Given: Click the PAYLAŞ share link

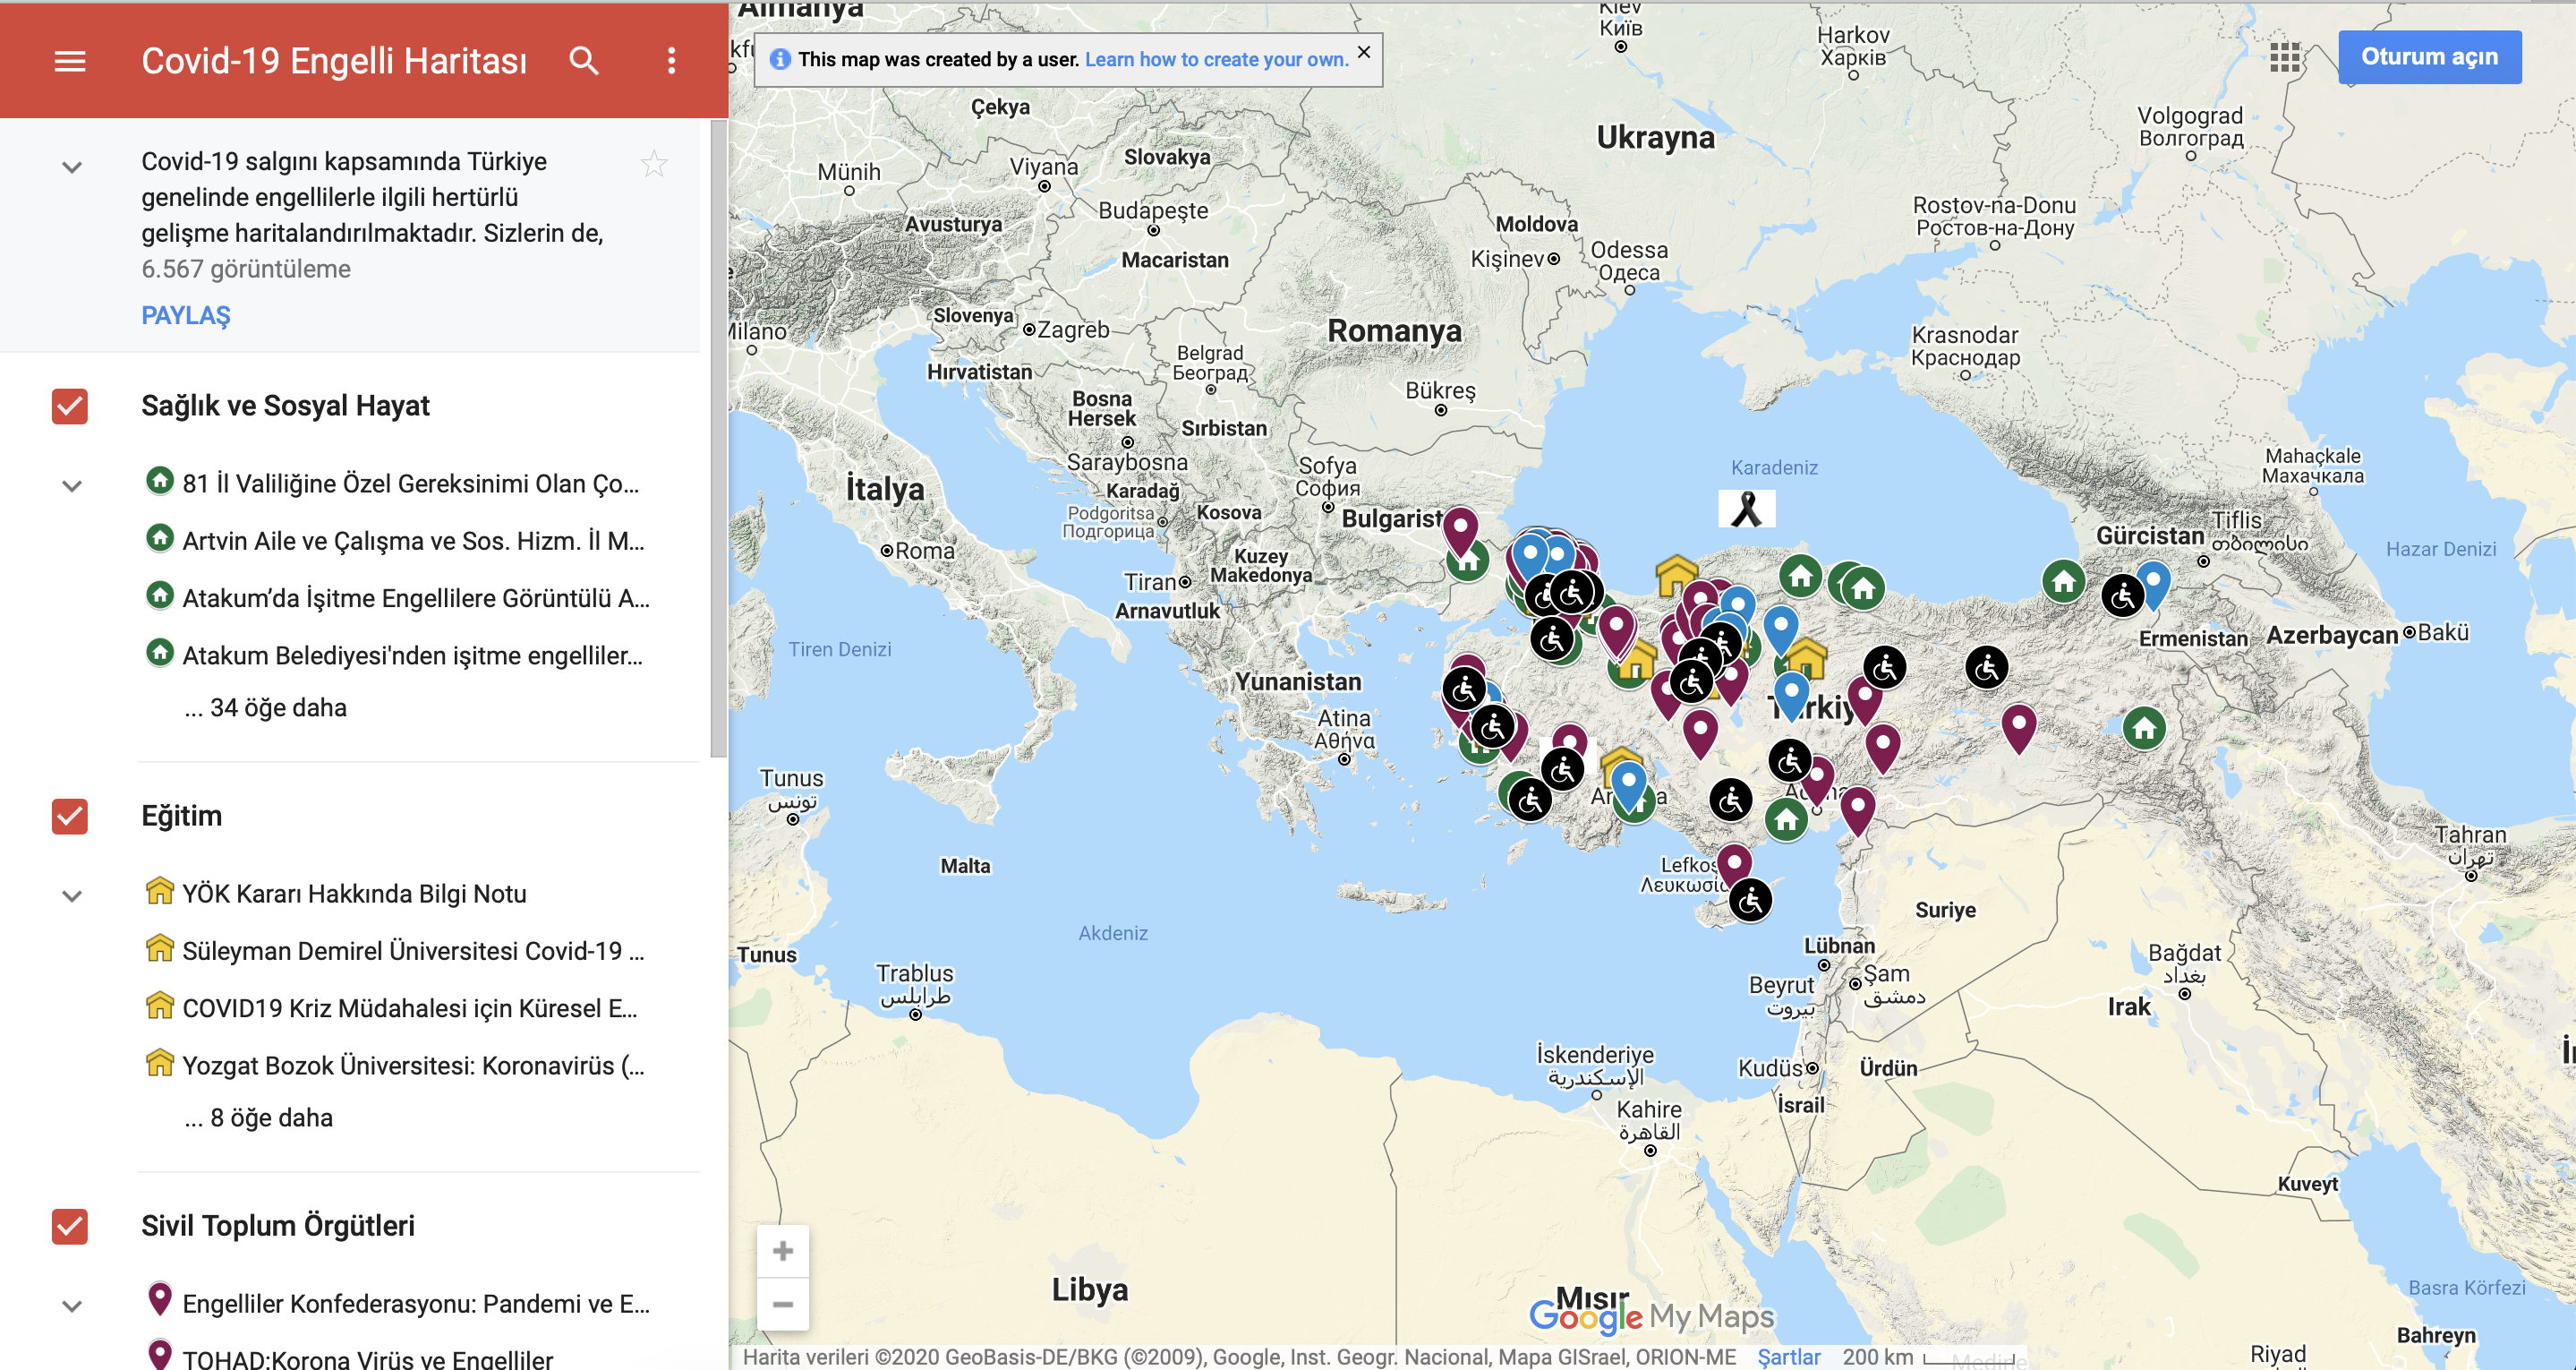Looking at the screenshot, I should (186, 315).
